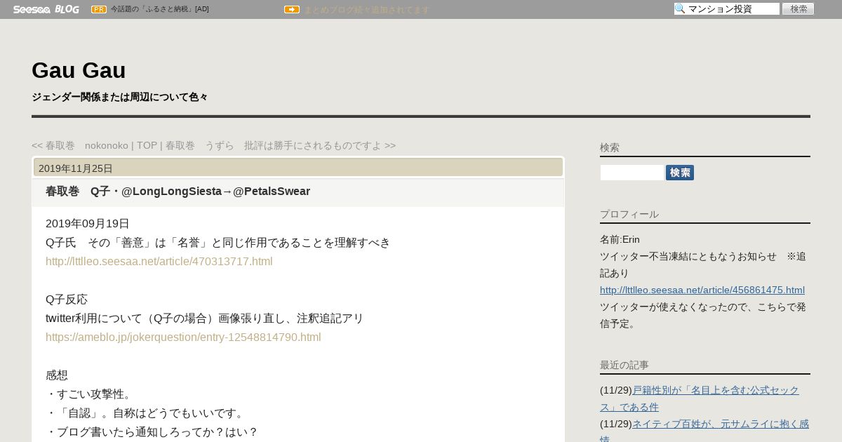Click the 2019年09月19日 line in post
The width and height of the screenshot is (842, 442).
pos(88,224)
